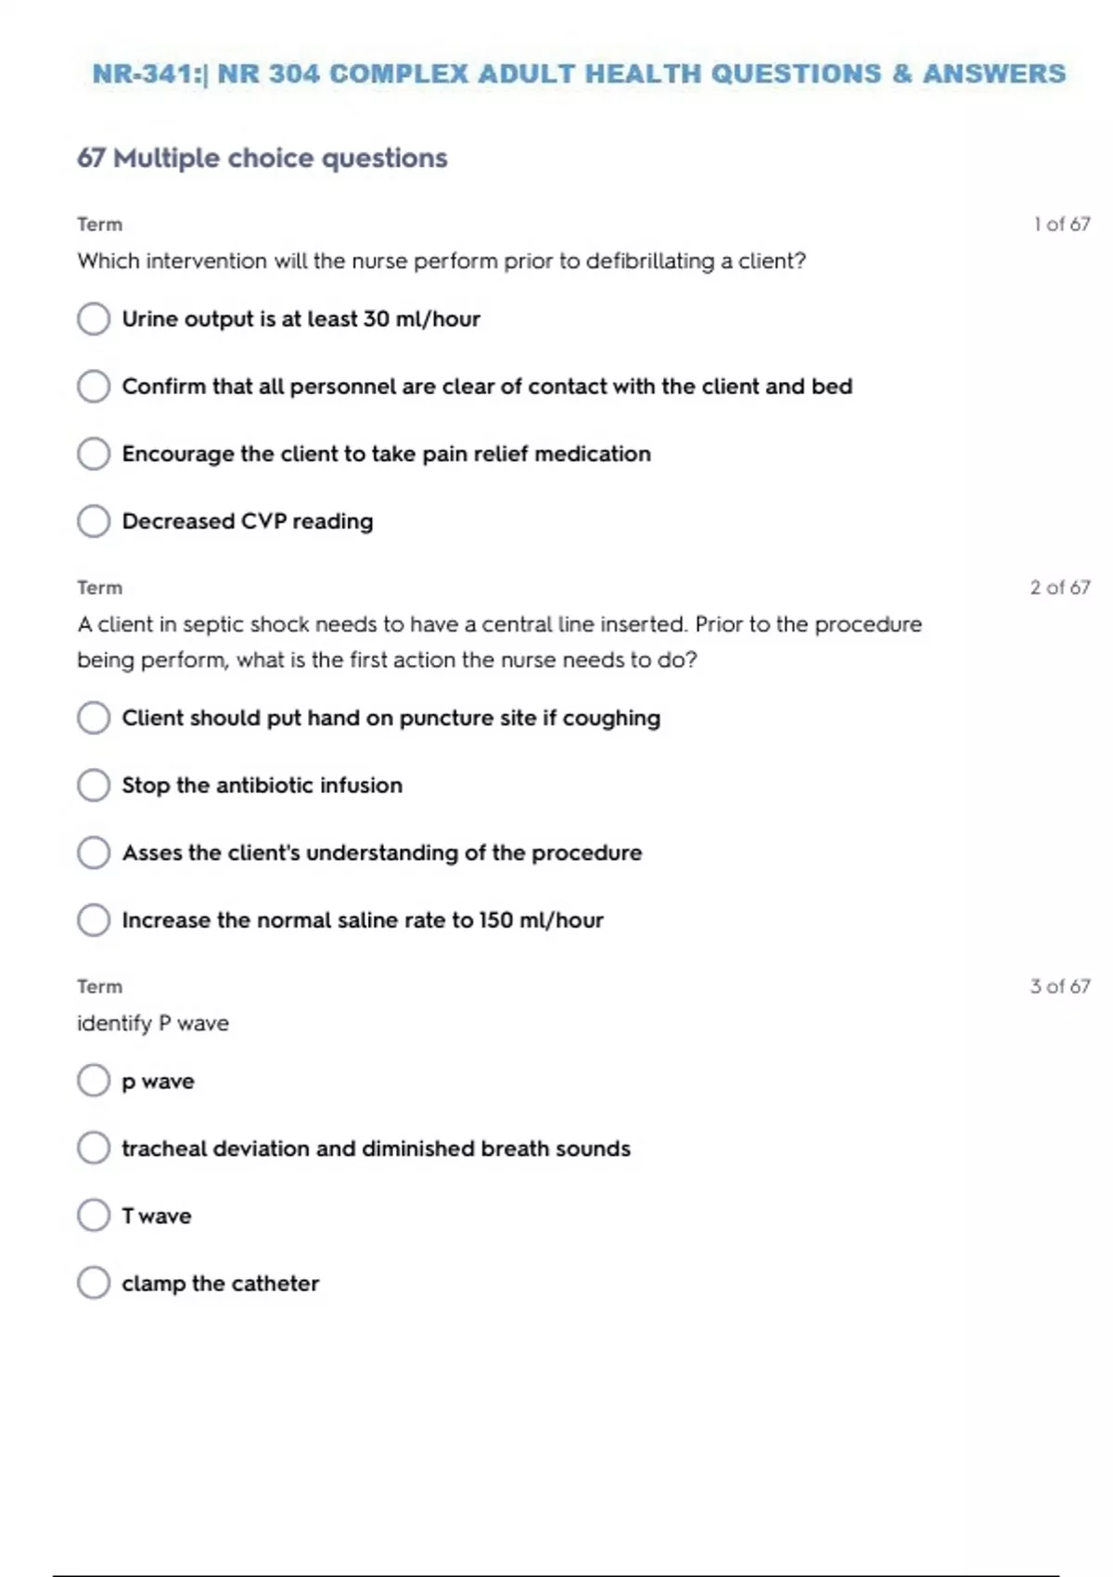Select 'Encourage the client to take pain relief'
1113x1577 pixels.
[94, 455]
